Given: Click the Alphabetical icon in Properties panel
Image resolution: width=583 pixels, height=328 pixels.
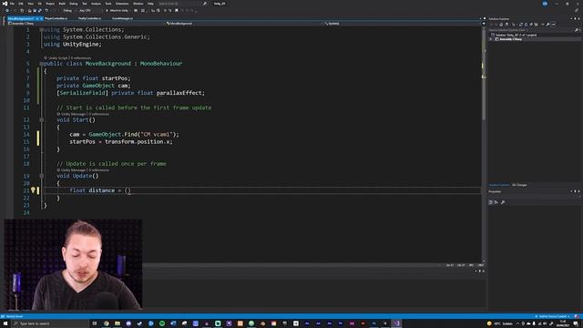Looking at the screenshot, I should [x=496, y=202].
